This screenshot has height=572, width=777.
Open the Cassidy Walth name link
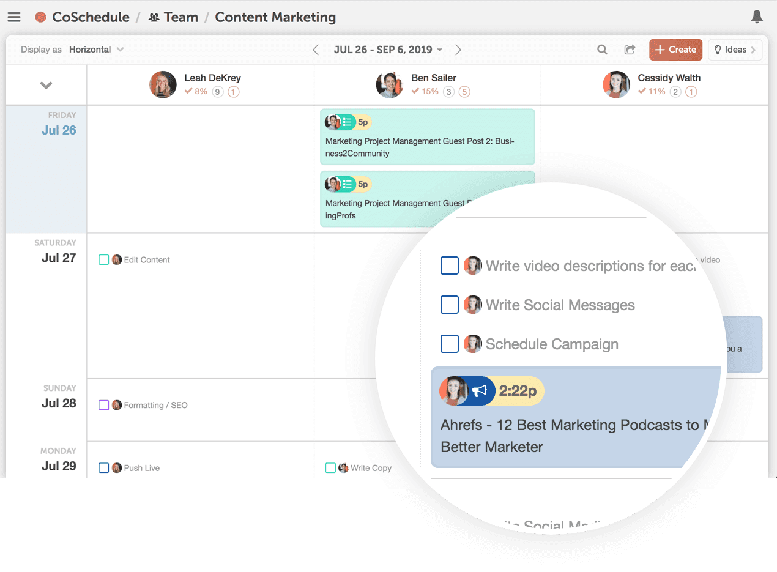[669, 78]
